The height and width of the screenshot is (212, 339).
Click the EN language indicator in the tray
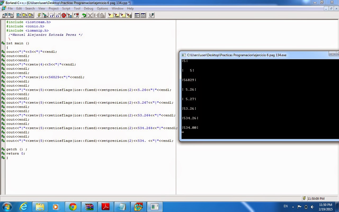coord(286,206)
